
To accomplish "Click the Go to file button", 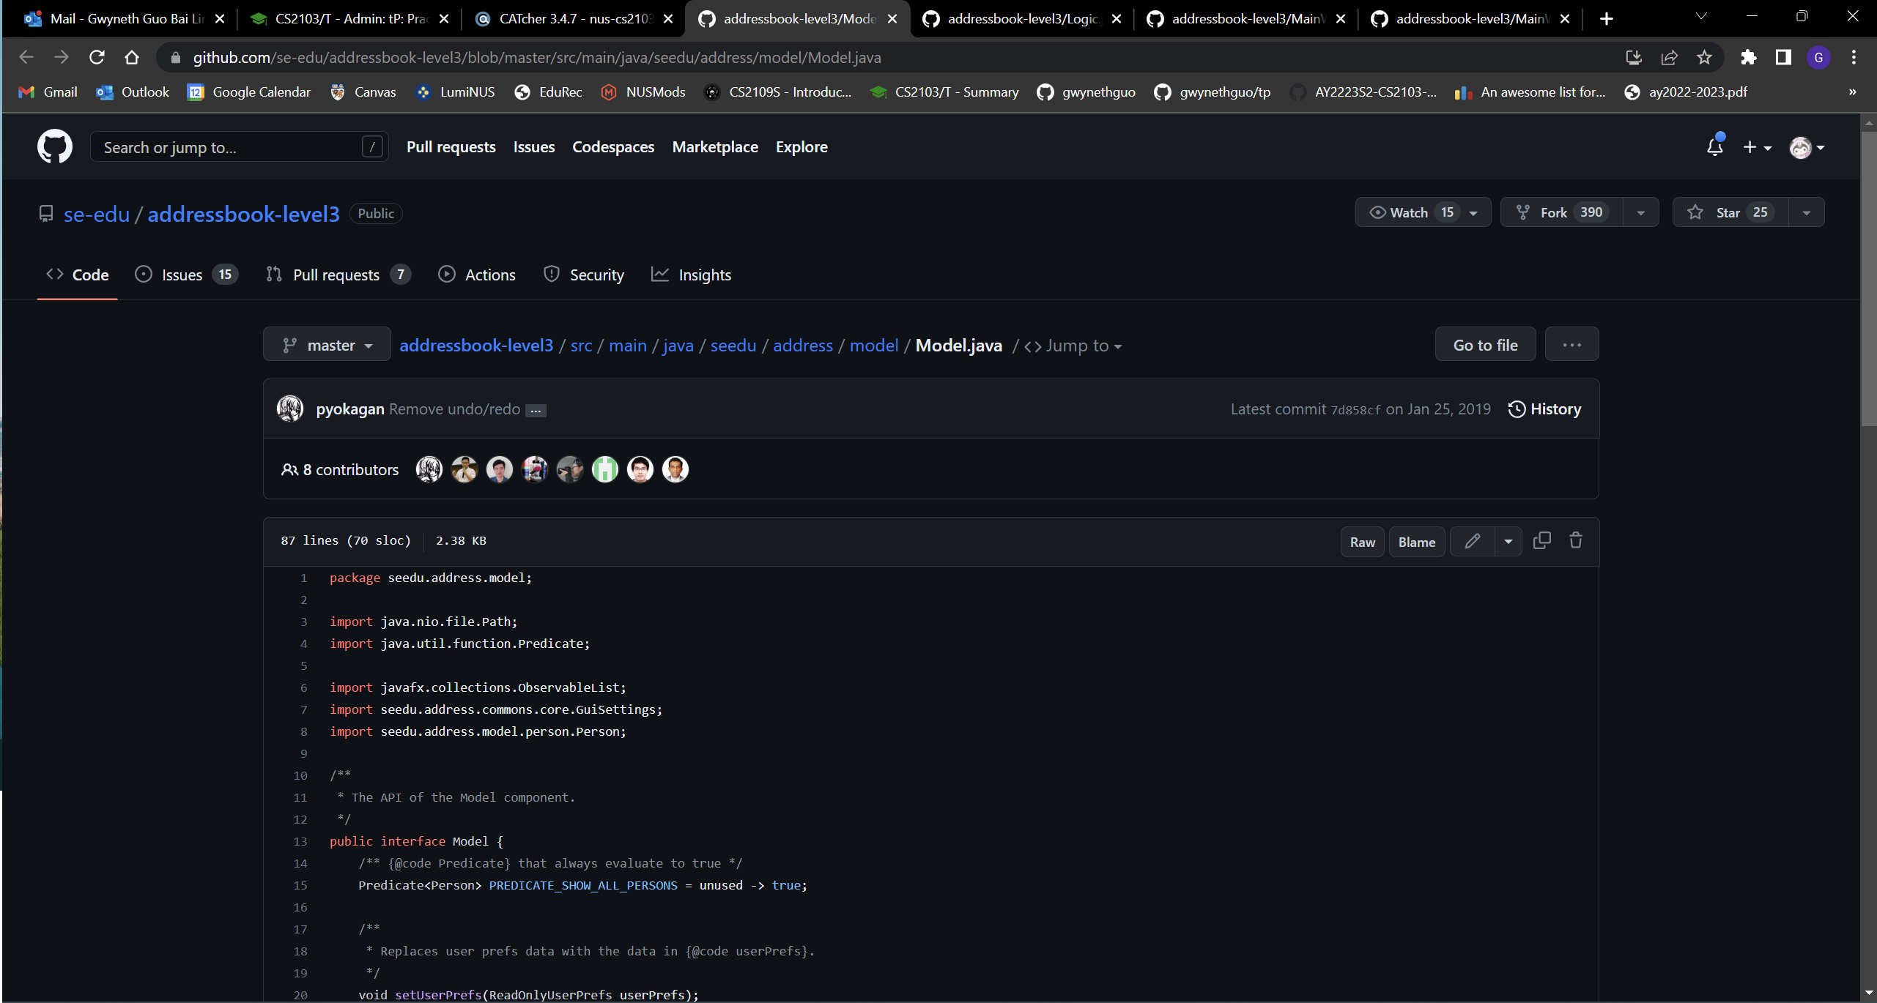I will (1485, 346).
